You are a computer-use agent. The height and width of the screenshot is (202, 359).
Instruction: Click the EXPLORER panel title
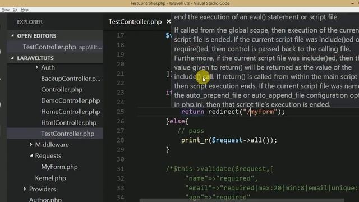30,22
